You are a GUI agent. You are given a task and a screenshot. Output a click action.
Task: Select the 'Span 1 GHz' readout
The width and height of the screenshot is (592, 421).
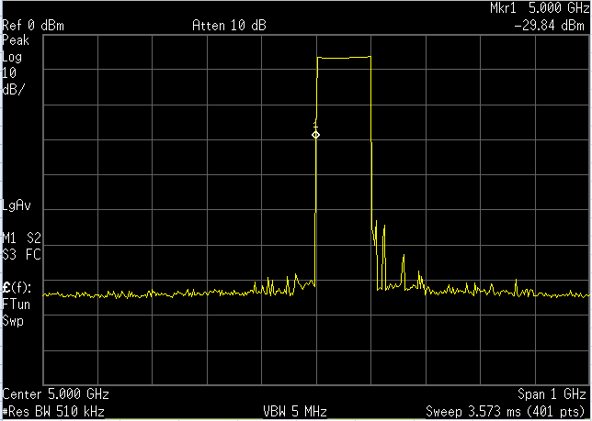[552, 394]
